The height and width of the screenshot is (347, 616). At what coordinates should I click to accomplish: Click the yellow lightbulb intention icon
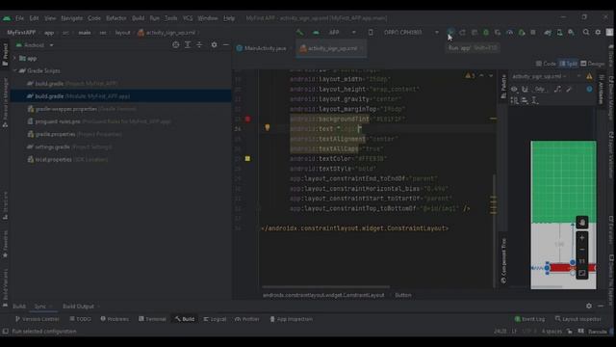pos(268,127)
